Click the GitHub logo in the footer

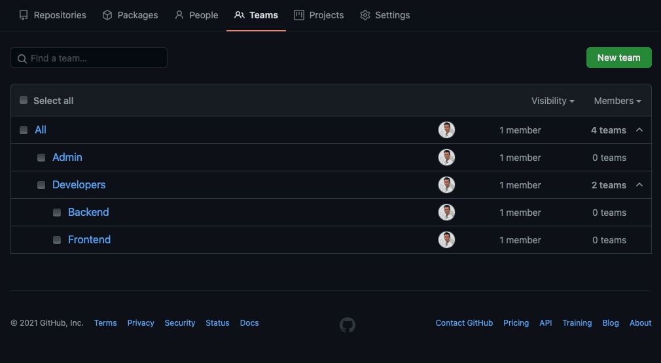pyautogui.click(x=348, y=324)
